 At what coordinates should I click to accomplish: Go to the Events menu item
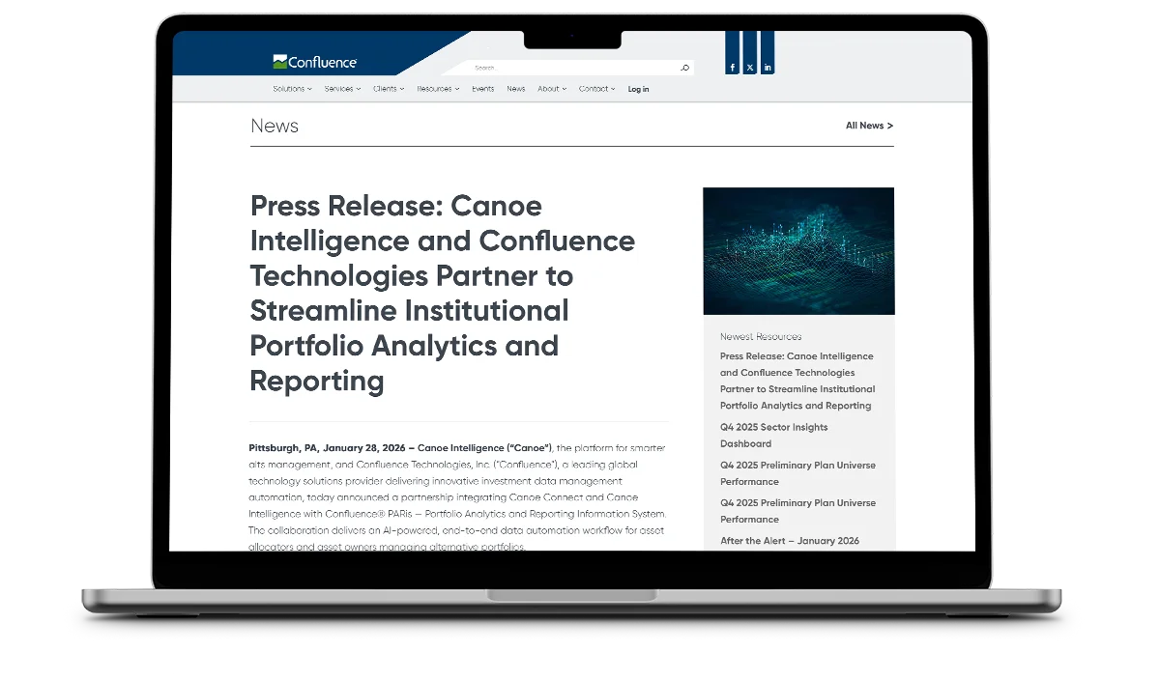pyautogui.click(x=483, y=89)
